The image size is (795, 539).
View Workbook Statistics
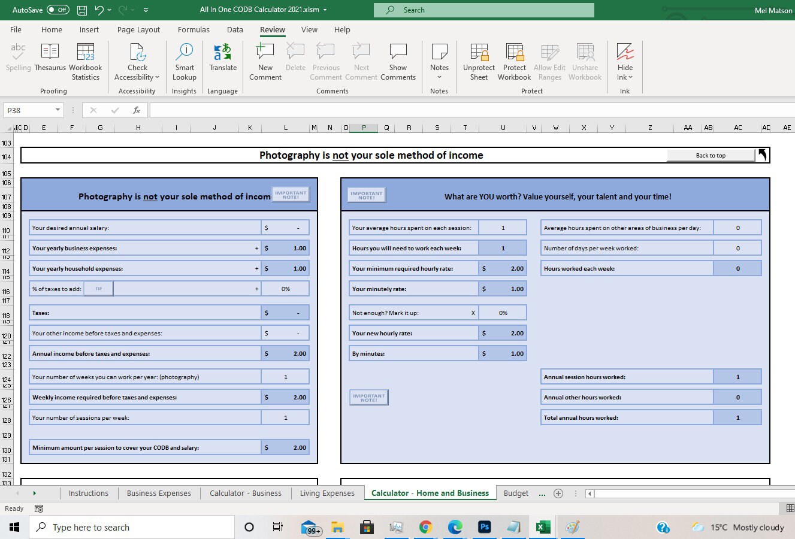86,60
